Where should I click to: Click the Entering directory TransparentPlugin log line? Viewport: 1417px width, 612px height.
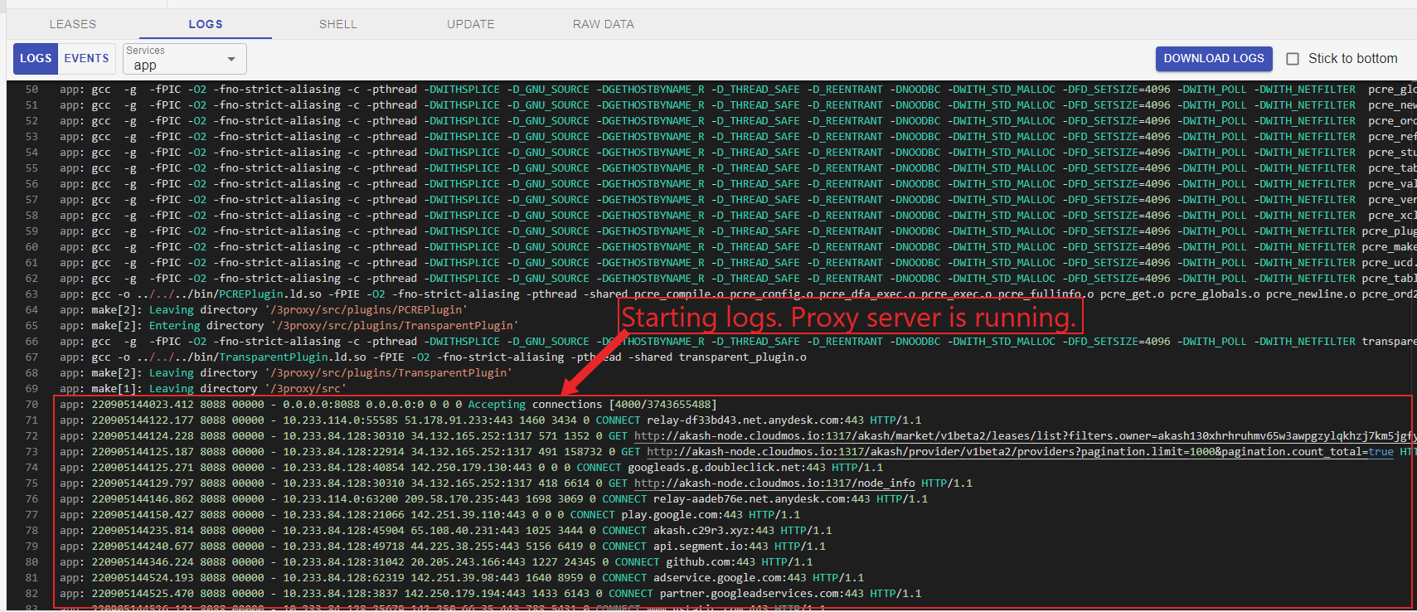coord(332,326)
